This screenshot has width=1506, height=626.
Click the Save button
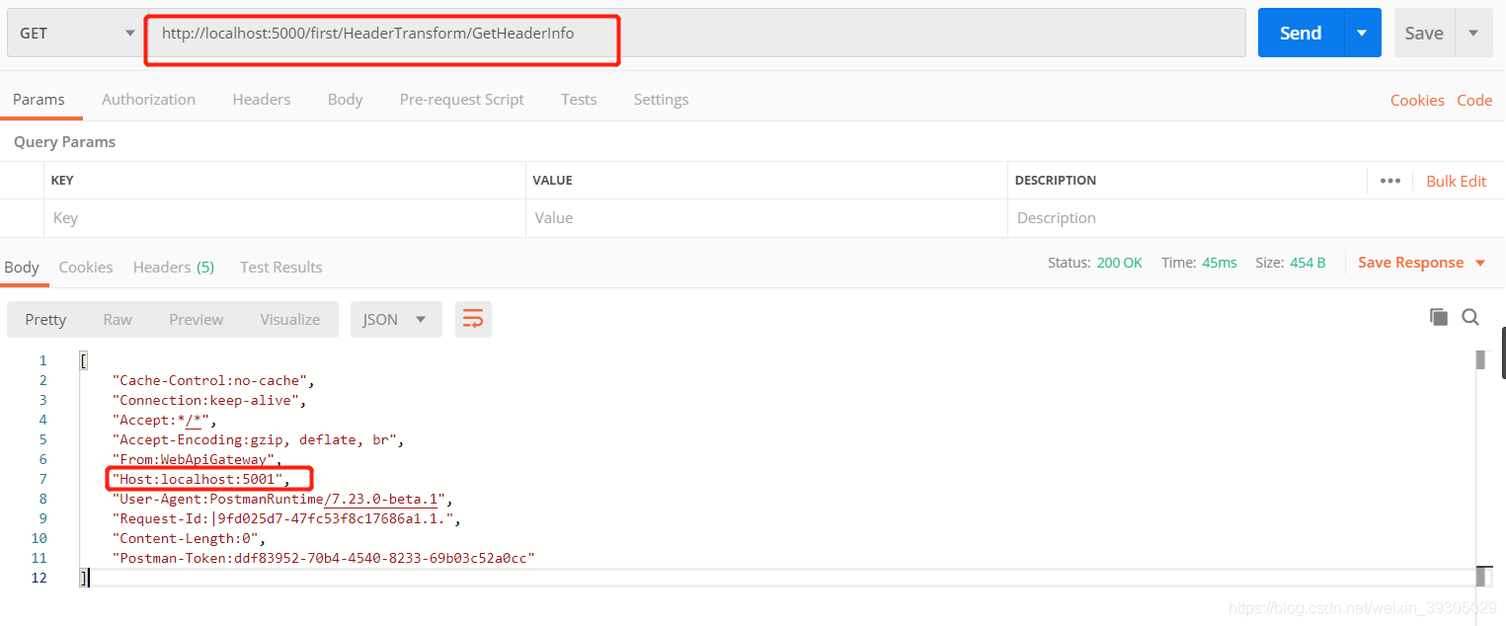tap(1424, 33)
